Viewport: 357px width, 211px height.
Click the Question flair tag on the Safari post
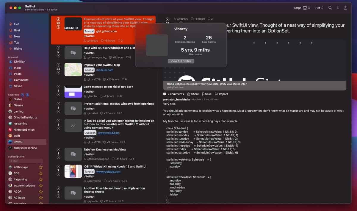pyautogui.click(x=90, y=133)
